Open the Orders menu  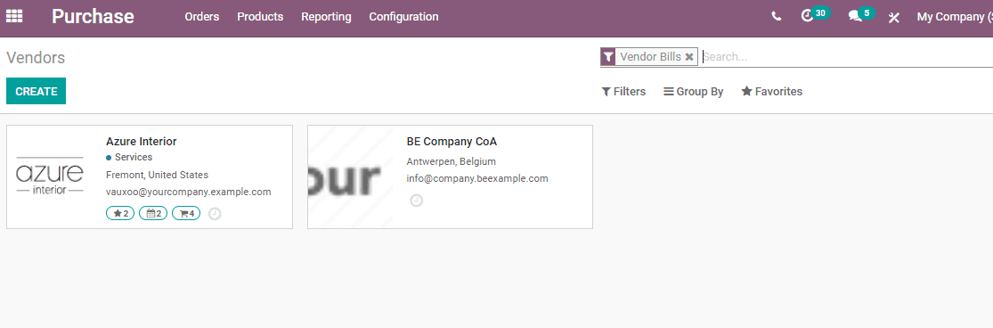pos(202,17)
